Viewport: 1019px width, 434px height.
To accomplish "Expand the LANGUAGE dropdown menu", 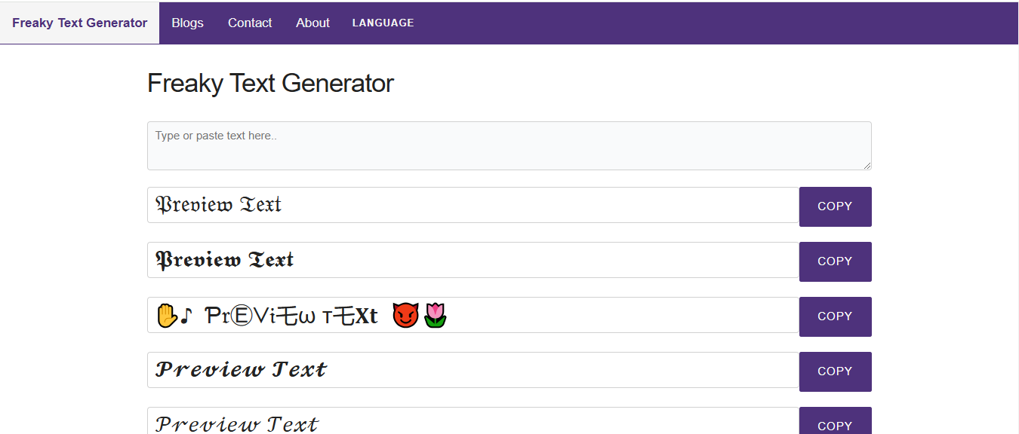I will pyautogui.click(x=383, y=23).
